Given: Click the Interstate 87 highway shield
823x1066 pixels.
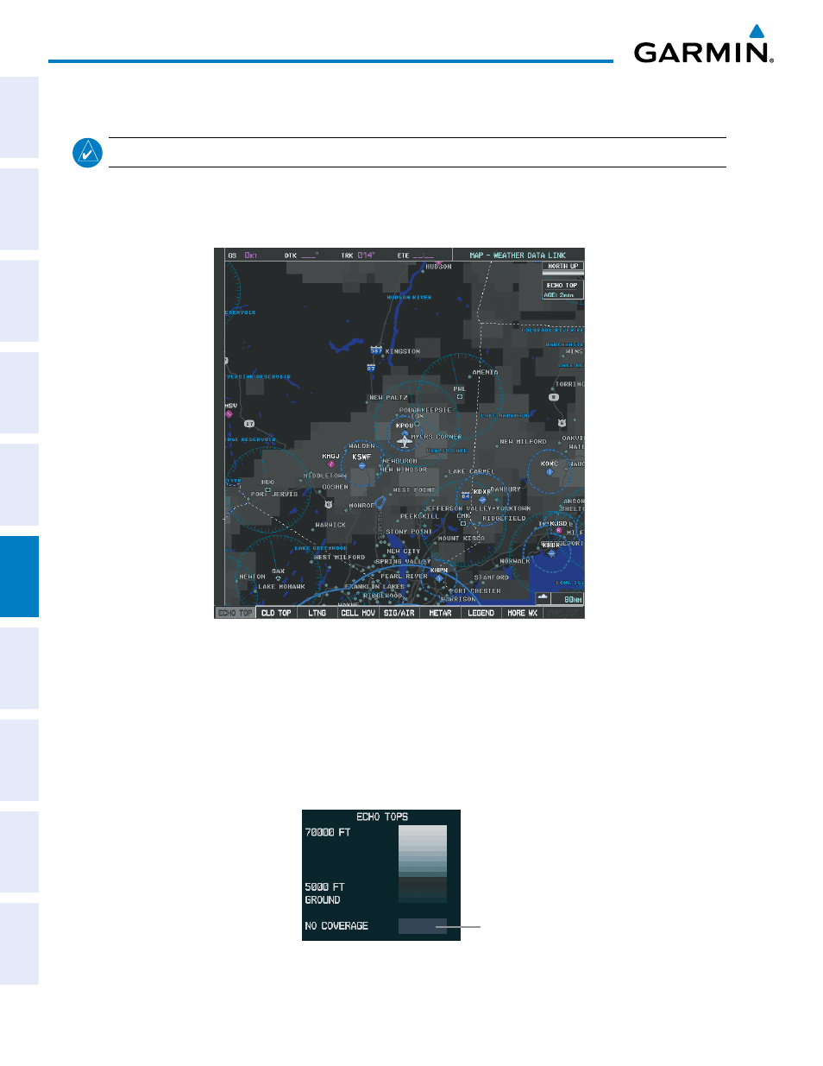Looking at the screenshot, I should point(372,368).
